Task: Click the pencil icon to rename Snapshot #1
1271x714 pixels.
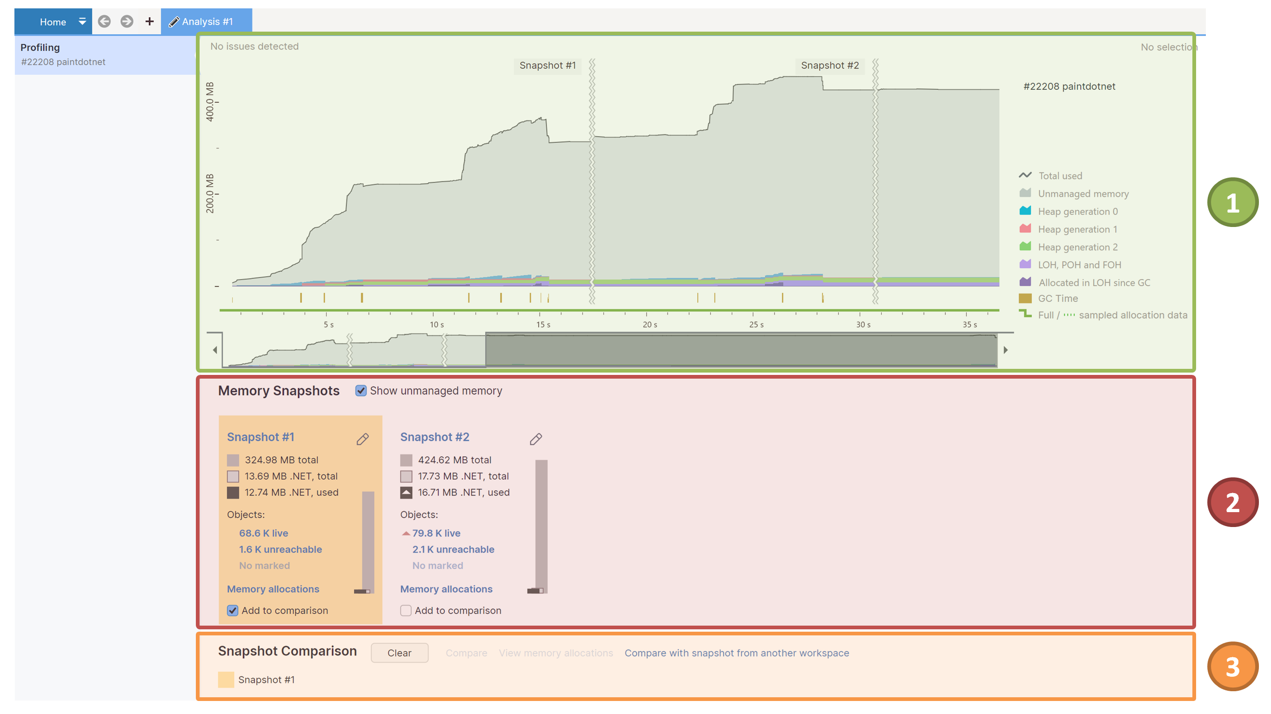Action: 364,438
